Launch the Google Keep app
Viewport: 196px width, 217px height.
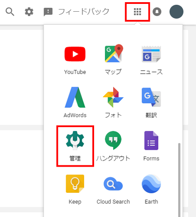pyautogui.click(x=75, y=184)
